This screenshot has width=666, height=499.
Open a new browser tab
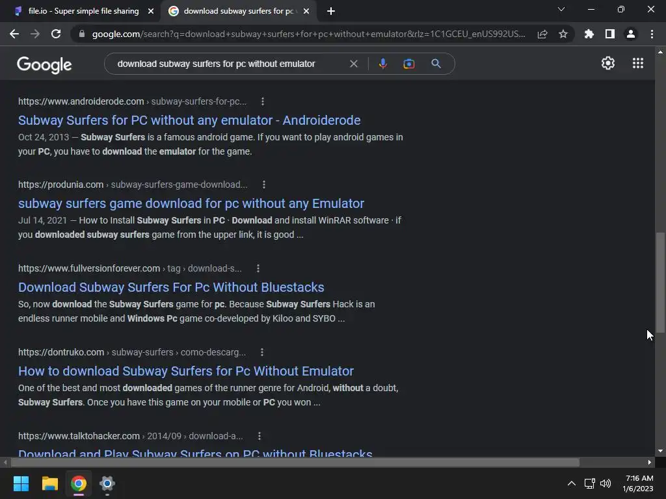pyautogui.click(x=331, y=11)
